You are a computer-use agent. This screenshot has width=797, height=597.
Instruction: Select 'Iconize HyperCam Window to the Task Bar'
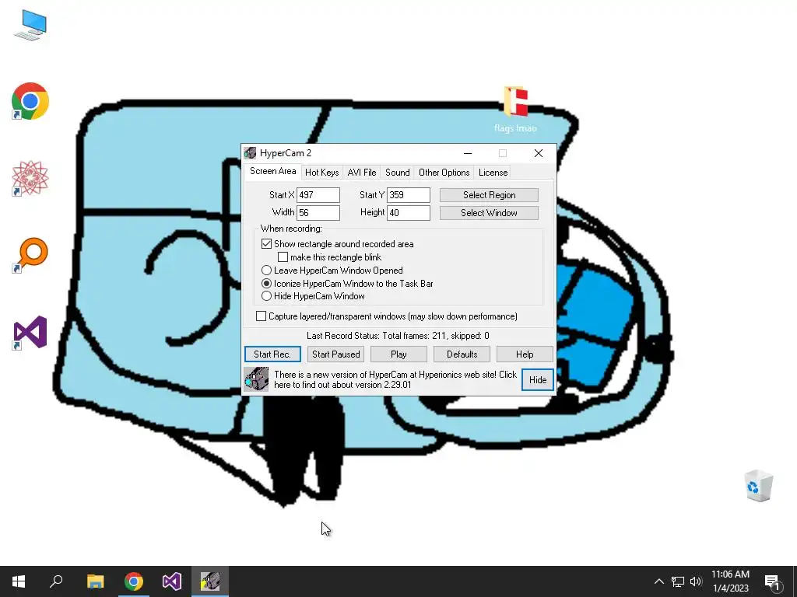point(266,283)
